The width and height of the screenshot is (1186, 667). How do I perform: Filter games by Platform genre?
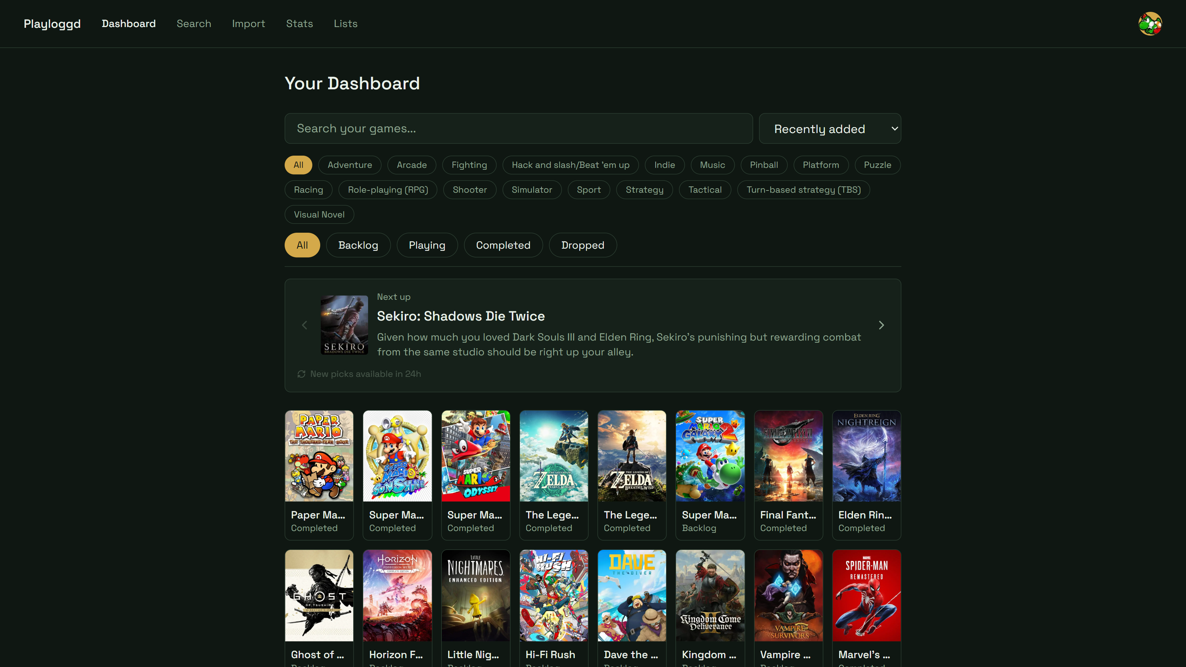821,165
